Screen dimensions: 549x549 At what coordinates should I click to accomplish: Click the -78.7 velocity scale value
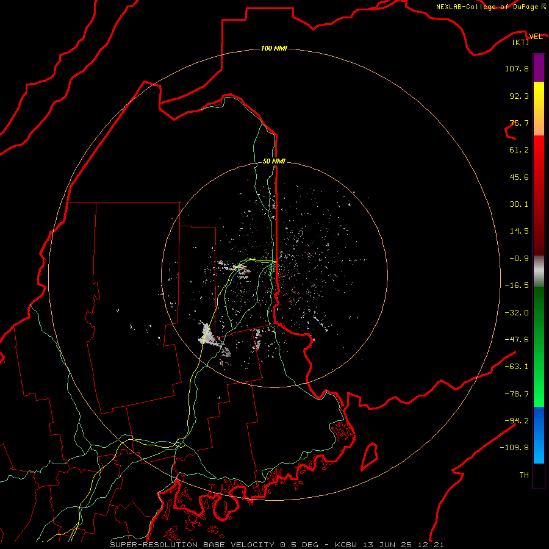[x=517, y=394]
